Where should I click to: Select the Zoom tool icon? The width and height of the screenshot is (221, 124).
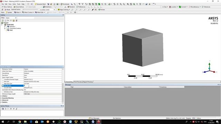pyautogui.click(x=121, y=4)
